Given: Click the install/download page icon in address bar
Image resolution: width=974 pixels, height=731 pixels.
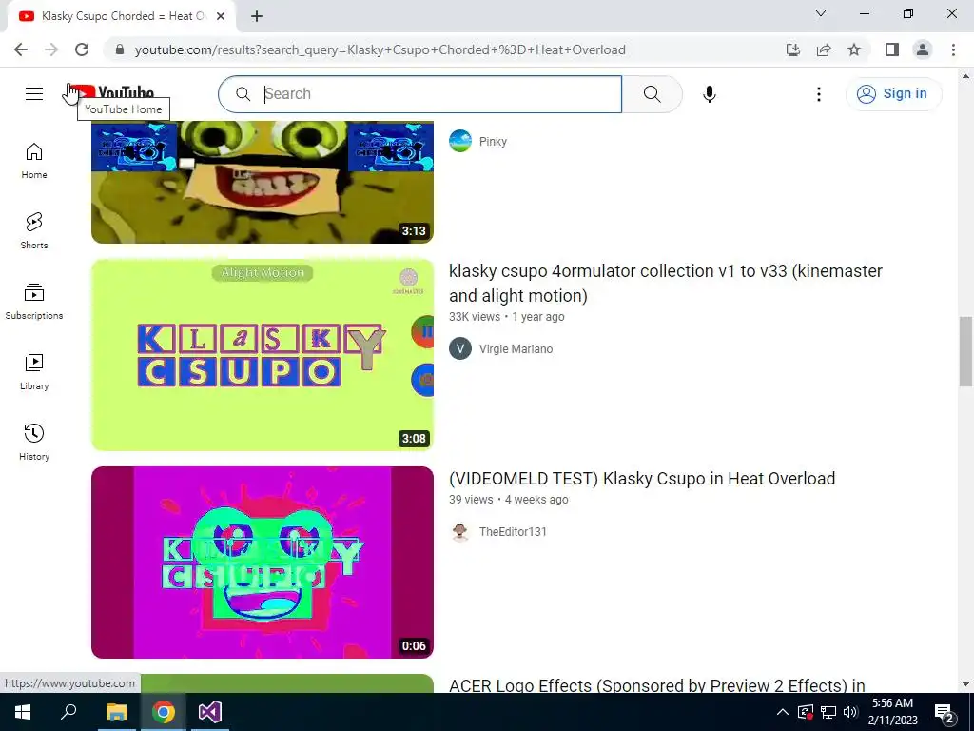Looking at the screenshot, I should pyautogui.click(x=793, y=49).
